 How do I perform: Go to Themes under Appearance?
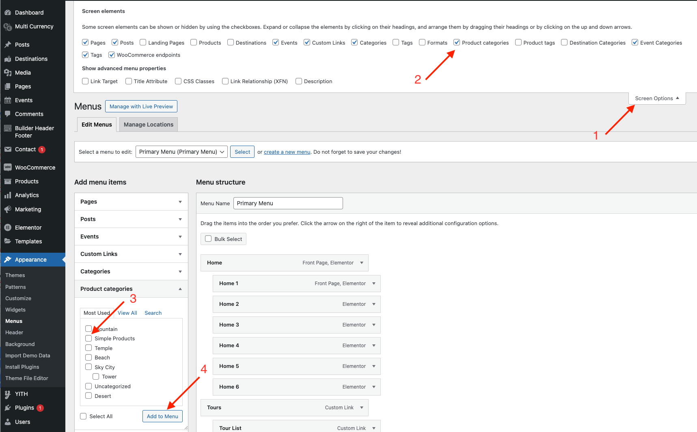click(x=15, y=275)
